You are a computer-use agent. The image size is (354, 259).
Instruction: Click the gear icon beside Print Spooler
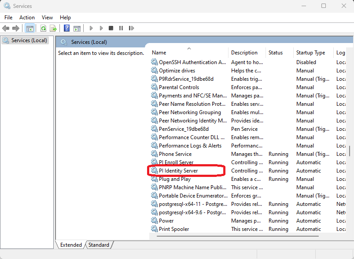pos(155,229)
